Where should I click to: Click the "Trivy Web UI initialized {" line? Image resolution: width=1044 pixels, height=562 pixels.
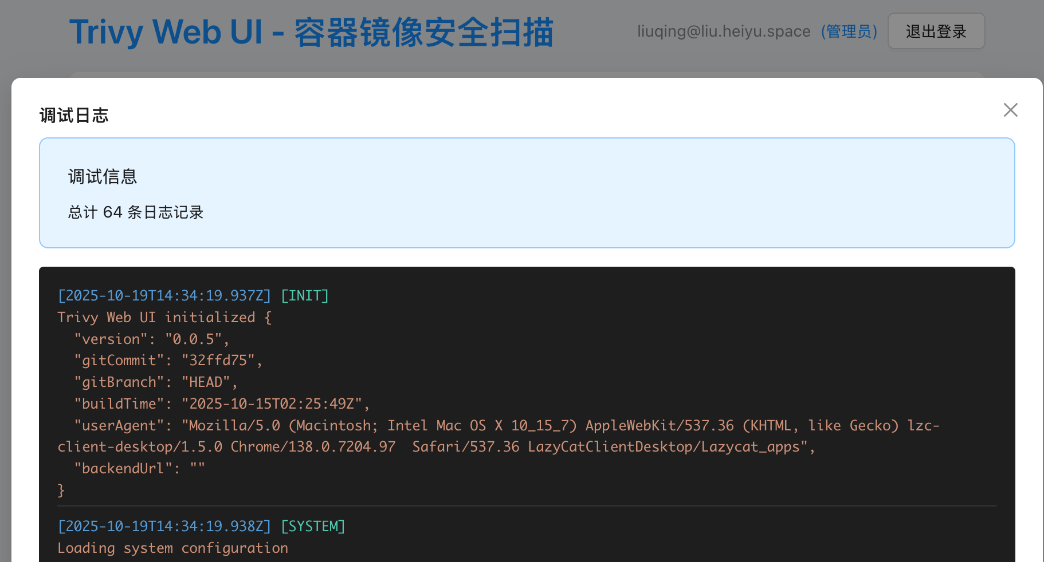[164, 318]
